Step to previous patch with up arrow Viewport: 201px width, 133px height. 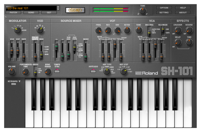click(x=58, y=7)
